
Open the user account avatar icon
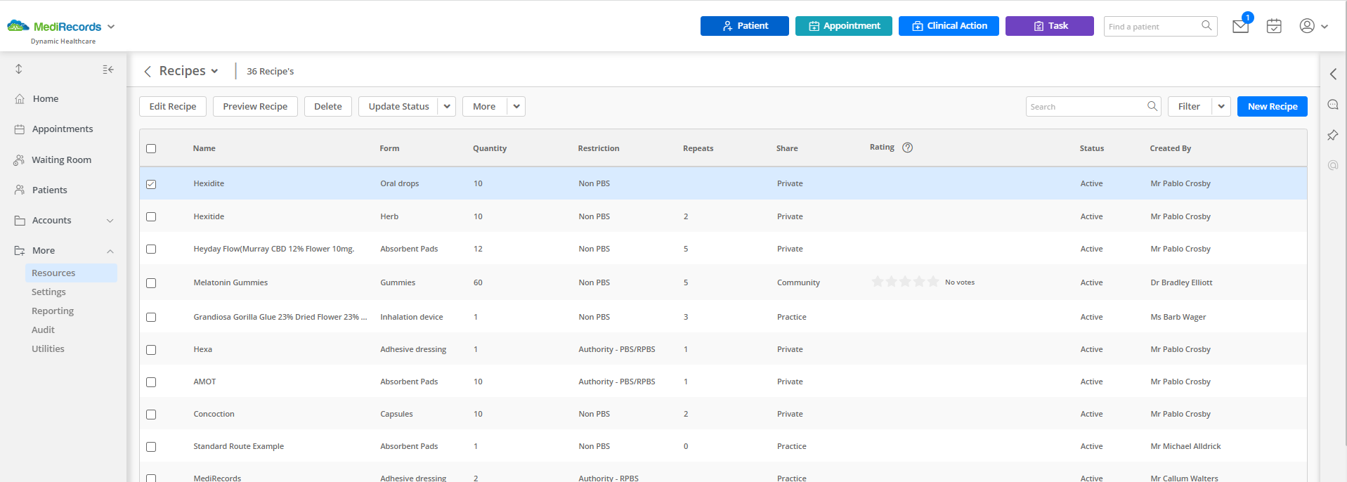pos(1307,26)
